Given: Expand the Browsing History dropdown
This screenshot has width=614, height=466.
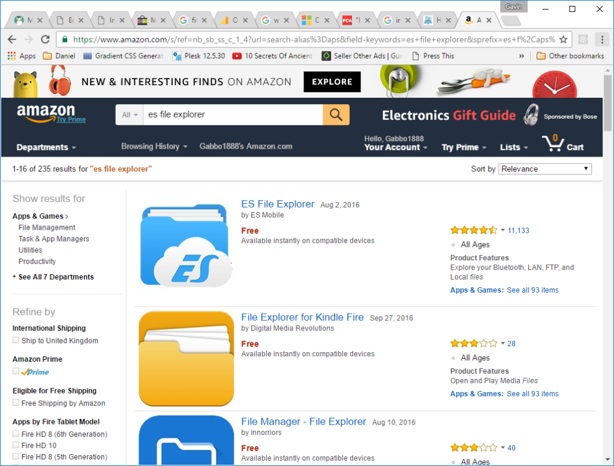Looking at the screenshot, I should pos(154,146).
